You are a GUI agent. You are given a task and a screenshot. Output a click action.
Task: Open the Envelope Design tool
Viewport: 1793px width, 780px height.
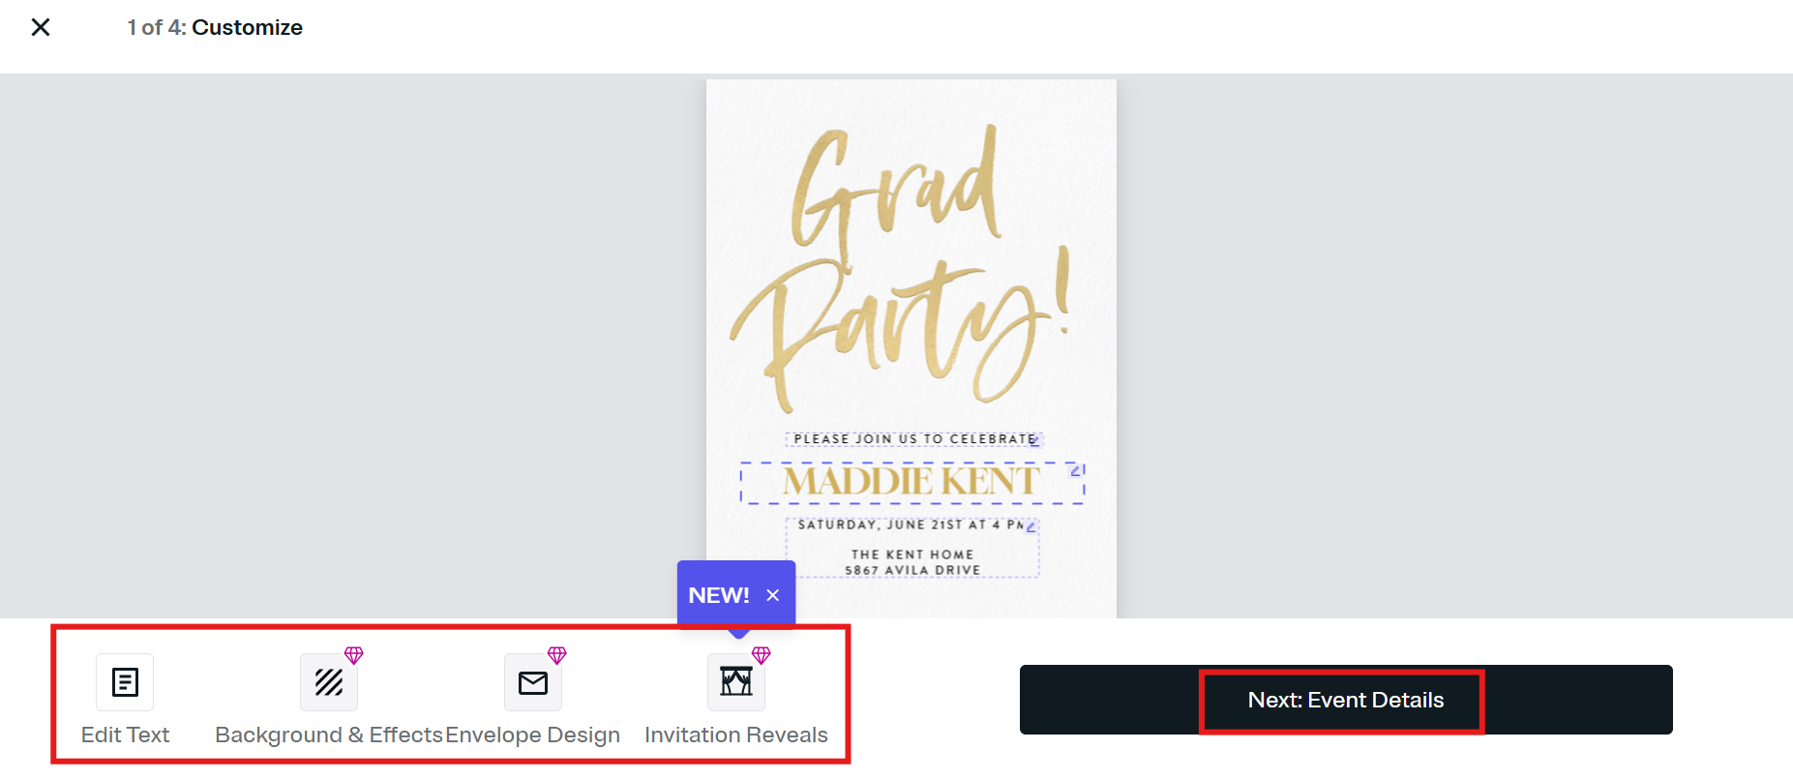533,682
